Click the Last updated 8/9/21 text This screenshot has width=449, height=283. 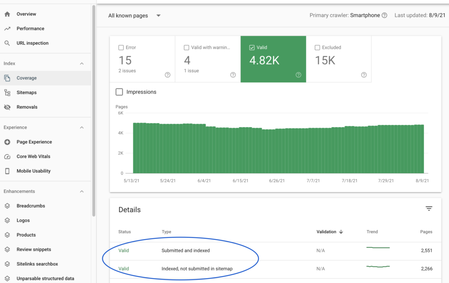(420, 15)
